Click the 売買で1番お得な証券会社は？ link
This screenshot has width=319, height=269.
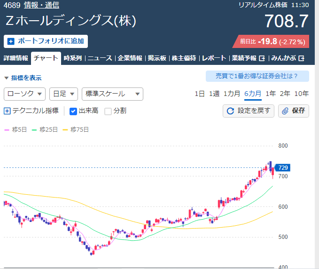point(257,76)
